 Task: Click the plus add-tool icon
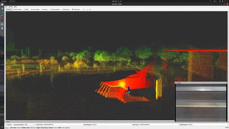tap(84, 10)
